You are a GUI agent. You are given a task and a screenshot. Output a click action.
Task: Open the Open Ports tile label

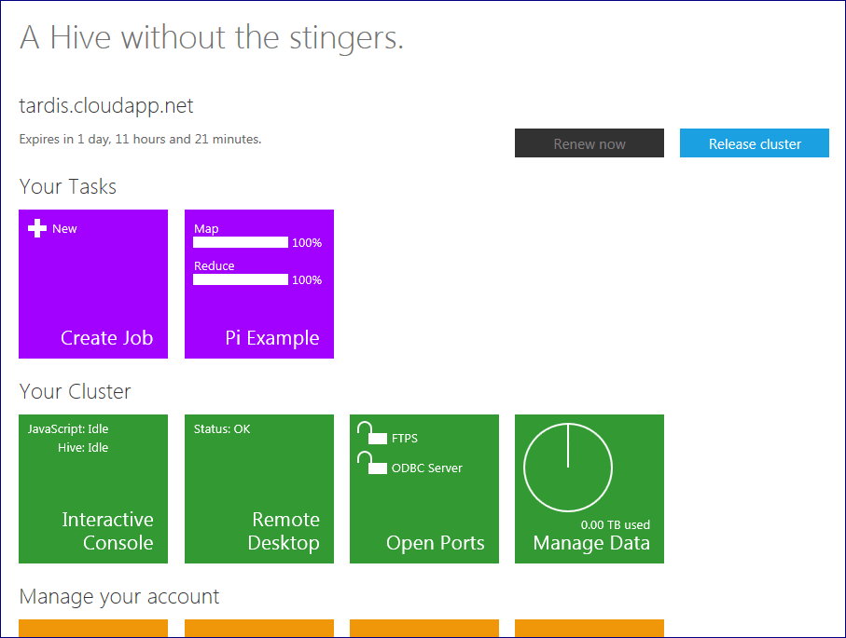point(435,543)
